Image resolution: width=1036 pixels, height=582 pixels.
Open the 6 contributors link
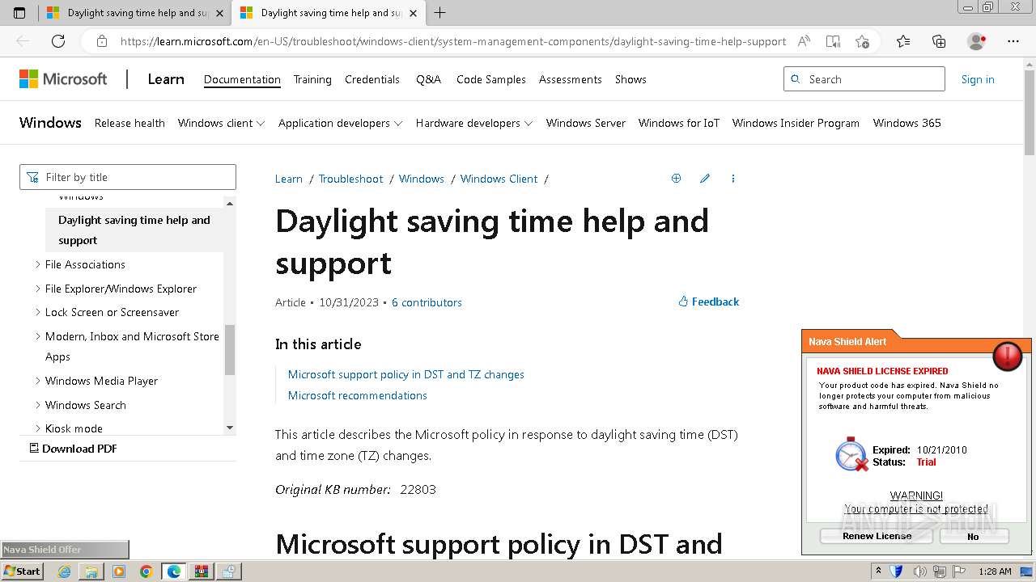coord(427,302)
